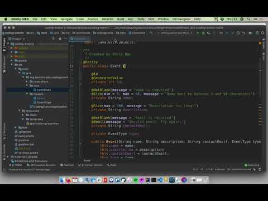This screenshot has height=201, width=268.
Task: Open the VCS menu
Action: tap(151, 19)
